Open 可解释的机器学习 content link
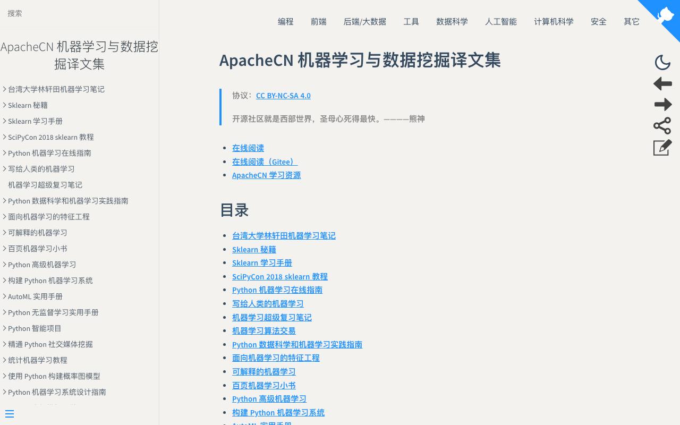Viewport: 680px width, 425px height. pyautogui.click(x=263, y=372)
